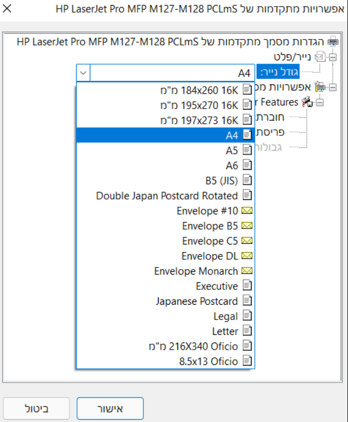Click the envelope icon beside Envelope Monarch
This screenshot has width=348, height=422.
point(247,271)
